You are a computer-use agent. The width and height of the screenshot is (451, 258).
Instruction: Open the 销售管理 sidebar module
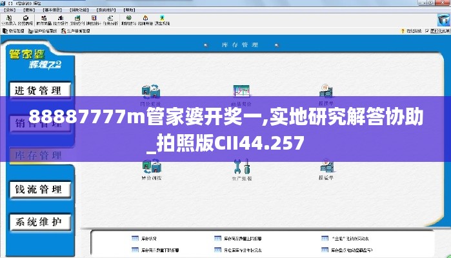click(x=37, y=123)
